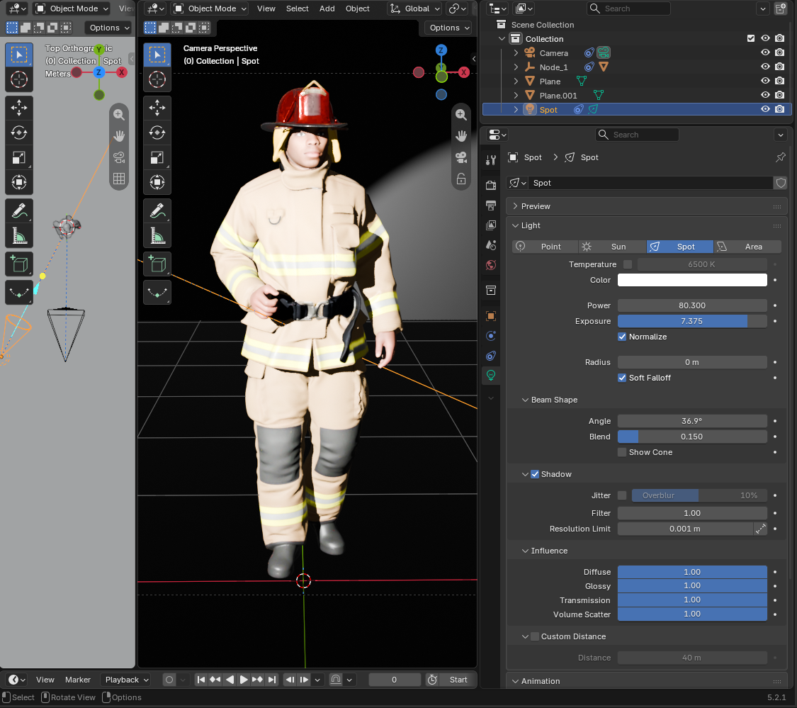Viewport: 797px width, 708px height.
Task: Click the Power value field
Action: click(x=691, y=305)
